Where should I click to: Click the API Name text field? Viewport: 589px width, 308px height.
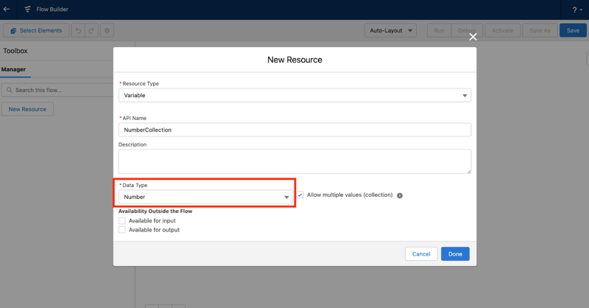[294, 130]
